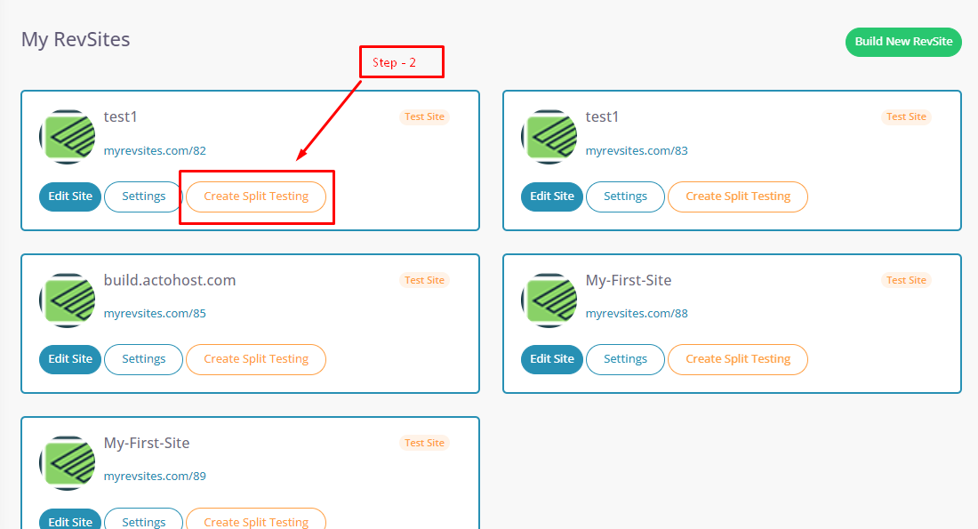The width and height of the screenshot is (978, 529).
Task: Click the logo thumbnail of the bottom My-First-Site card
Action: click(67, 462)
